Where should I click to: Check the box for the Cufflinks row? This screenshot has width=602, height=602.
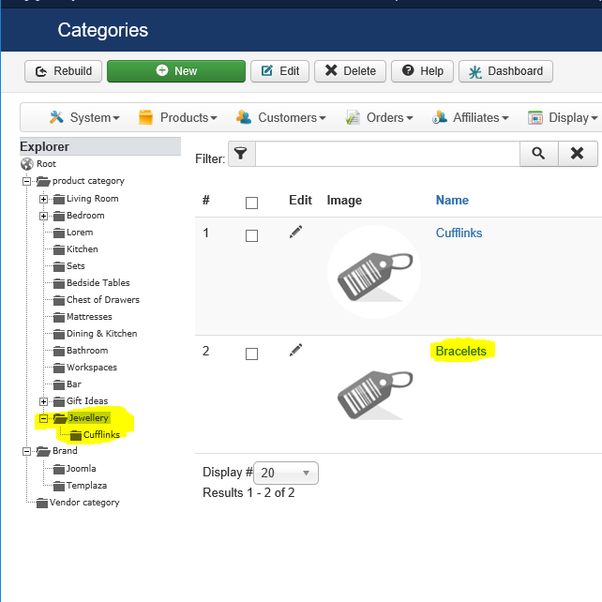(251, 235)
